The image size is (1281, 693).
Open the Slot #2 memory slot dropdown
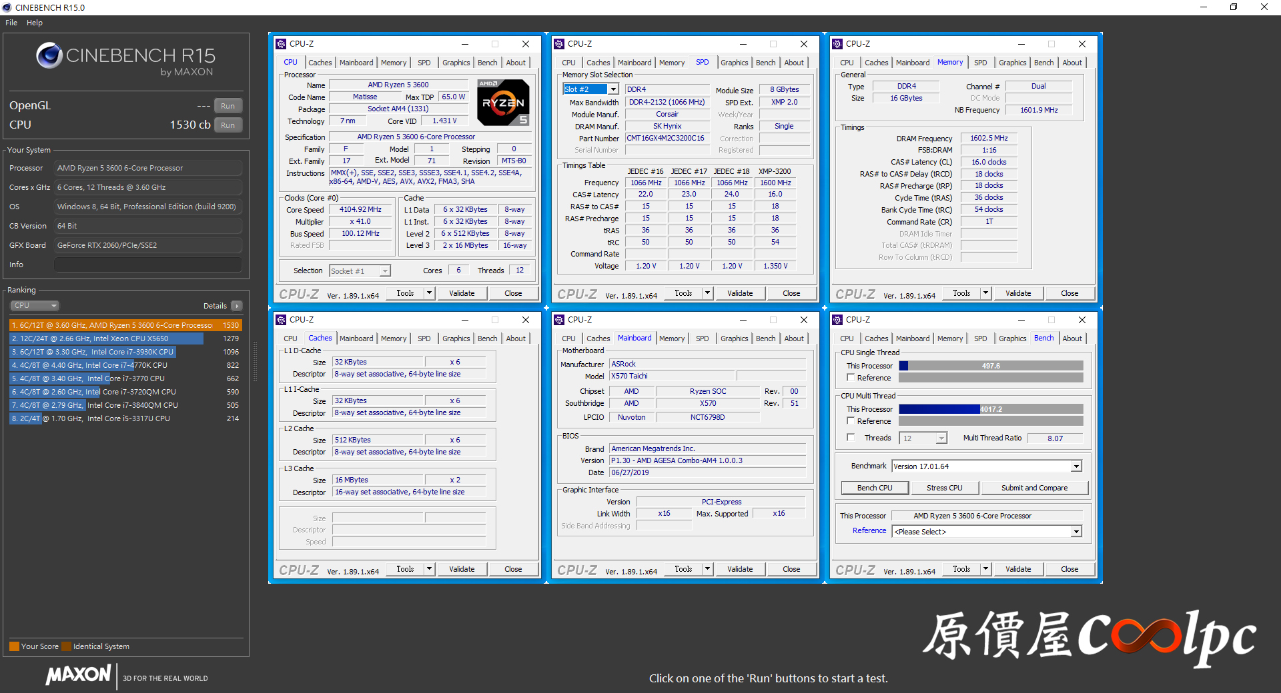[613, 89]
